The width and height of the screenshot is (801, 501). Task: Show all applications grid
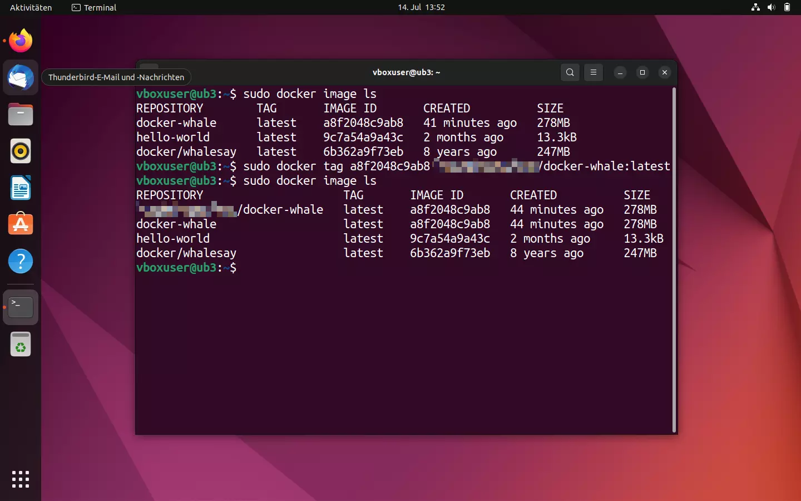[x=20, y=479]
